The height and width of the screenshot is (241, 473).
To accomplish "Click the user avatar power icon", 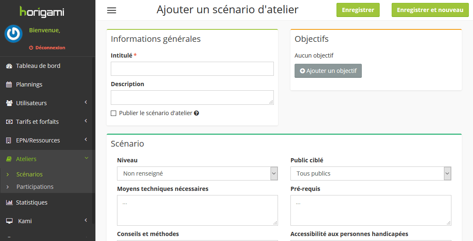I will 14,34.
